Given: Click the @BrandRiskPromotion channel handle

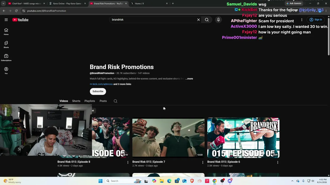Looking at the screenshot, I should pyautogui.click(x=102, y=73).
